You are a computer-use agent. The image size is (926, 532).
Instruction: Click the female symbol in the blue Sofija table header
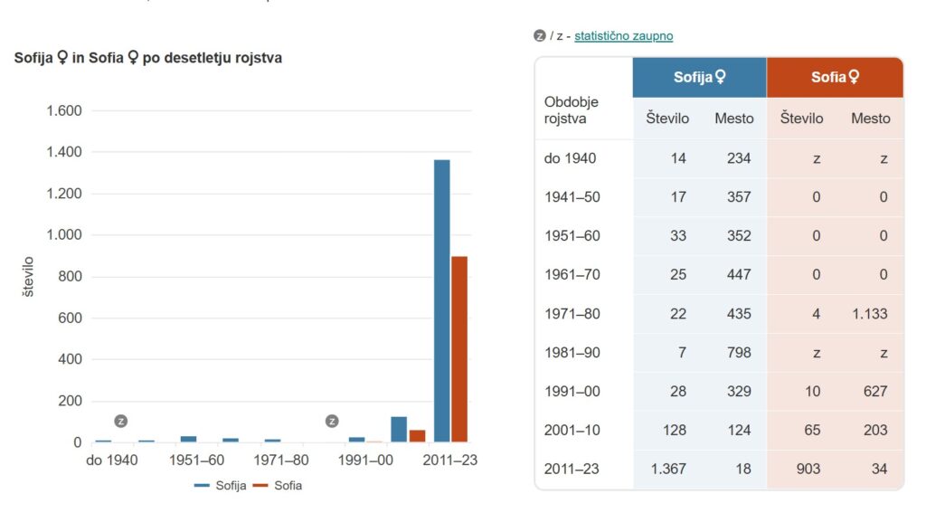click(721, 78)
